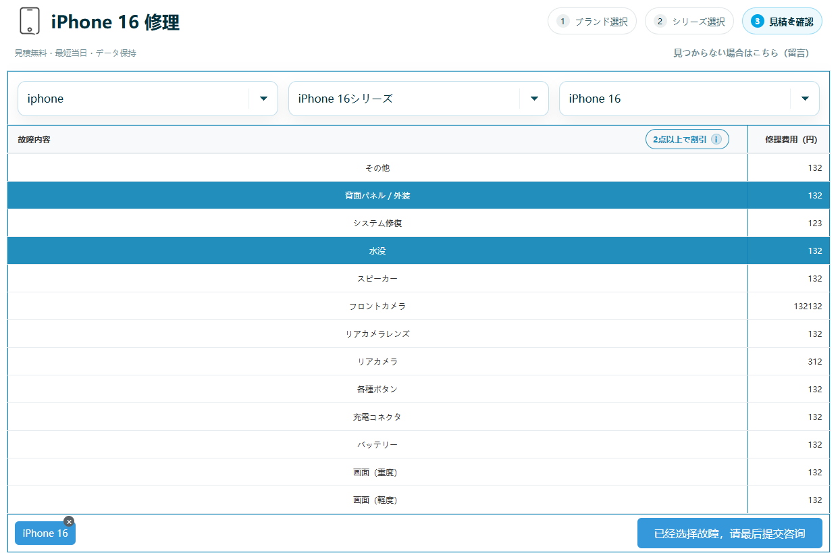Select the スピーカー repair row
Viewport: 840px width, 553px height.
point(377,279)
